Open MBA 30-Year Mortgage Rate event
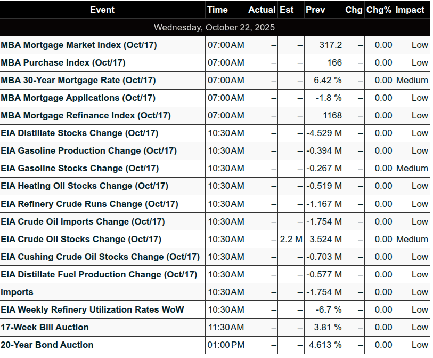433x358 pixels. click(78, 81)
